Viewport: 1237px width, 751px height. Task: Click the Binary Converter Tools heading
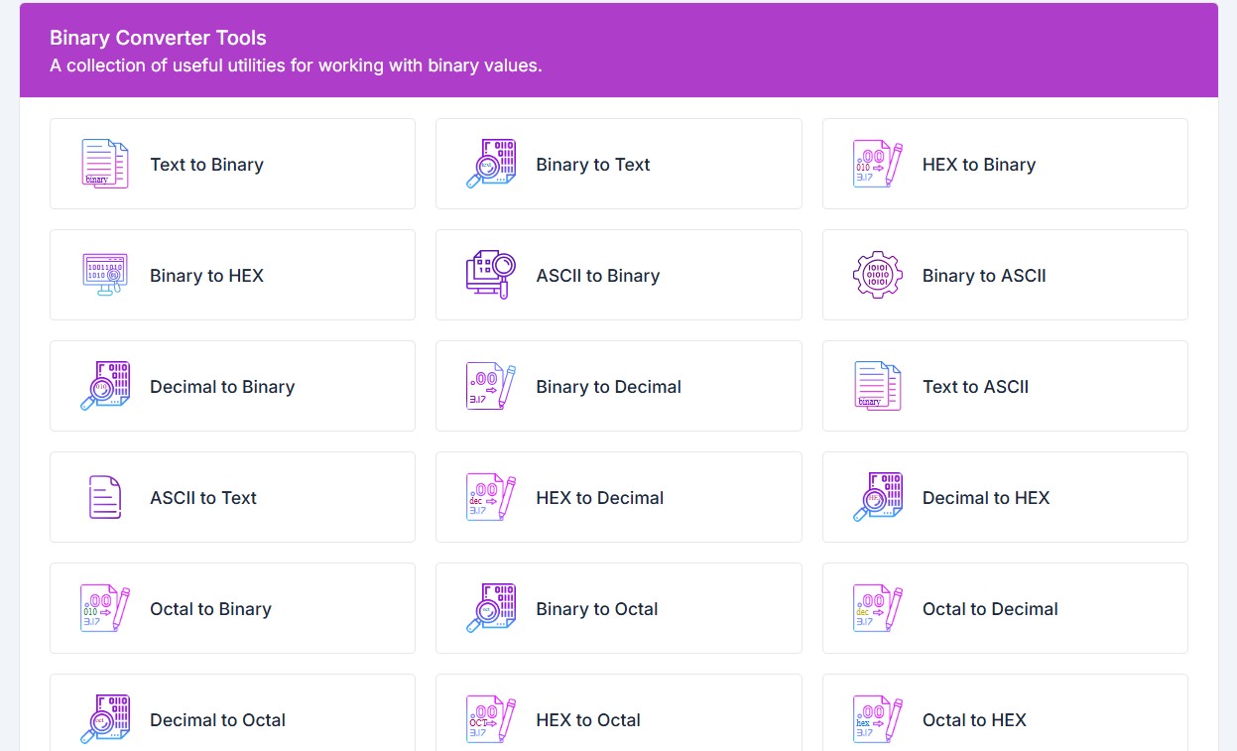pyautogui.click(x=158, y=39)
